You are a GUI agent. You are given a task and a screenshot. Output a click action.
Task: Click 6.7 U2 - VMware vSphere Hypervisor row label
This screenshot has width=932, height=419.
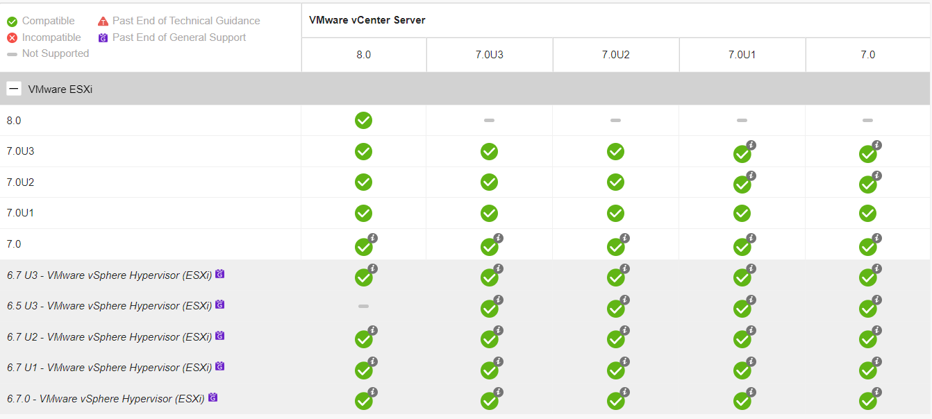pyautogui.click(x=109, y=337)
